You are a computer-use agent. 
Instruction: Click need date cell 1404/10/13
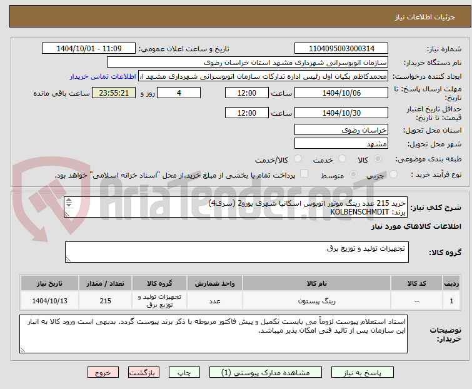coord(49,300)
